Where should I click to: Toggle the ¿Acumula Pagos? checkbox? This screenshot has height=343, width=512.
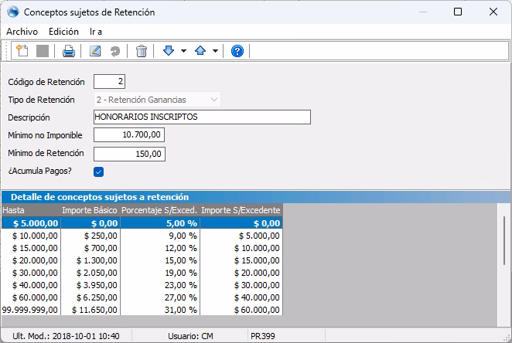(99, 171)
